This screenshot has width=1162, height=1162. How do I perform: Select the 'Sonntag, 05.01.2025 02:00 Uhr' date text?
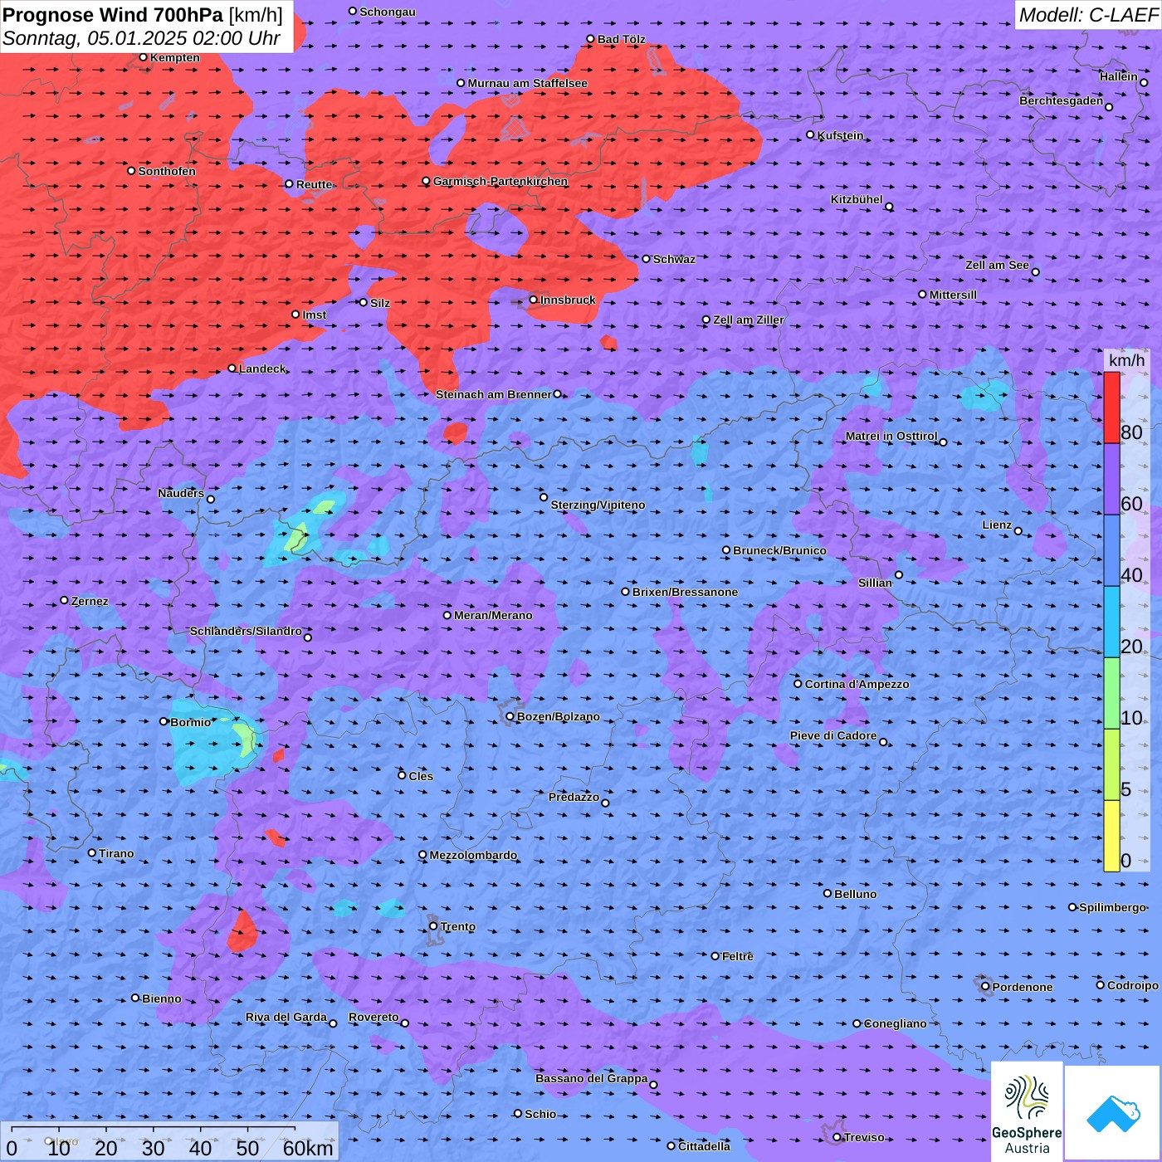pos(142,38)
